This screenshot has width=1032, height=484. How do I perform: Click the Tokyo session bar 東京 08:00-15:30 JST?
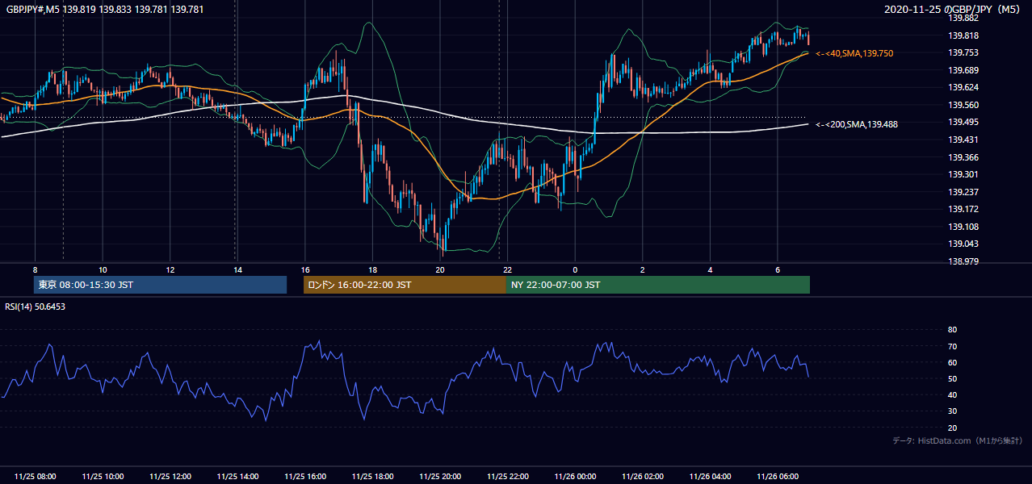[160, 285]
